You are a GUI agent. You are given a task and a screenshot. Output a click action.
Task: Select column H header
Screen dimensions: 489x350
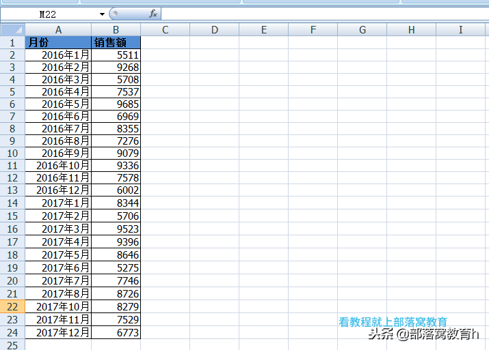pyautogui.click(x=412, y=30)
